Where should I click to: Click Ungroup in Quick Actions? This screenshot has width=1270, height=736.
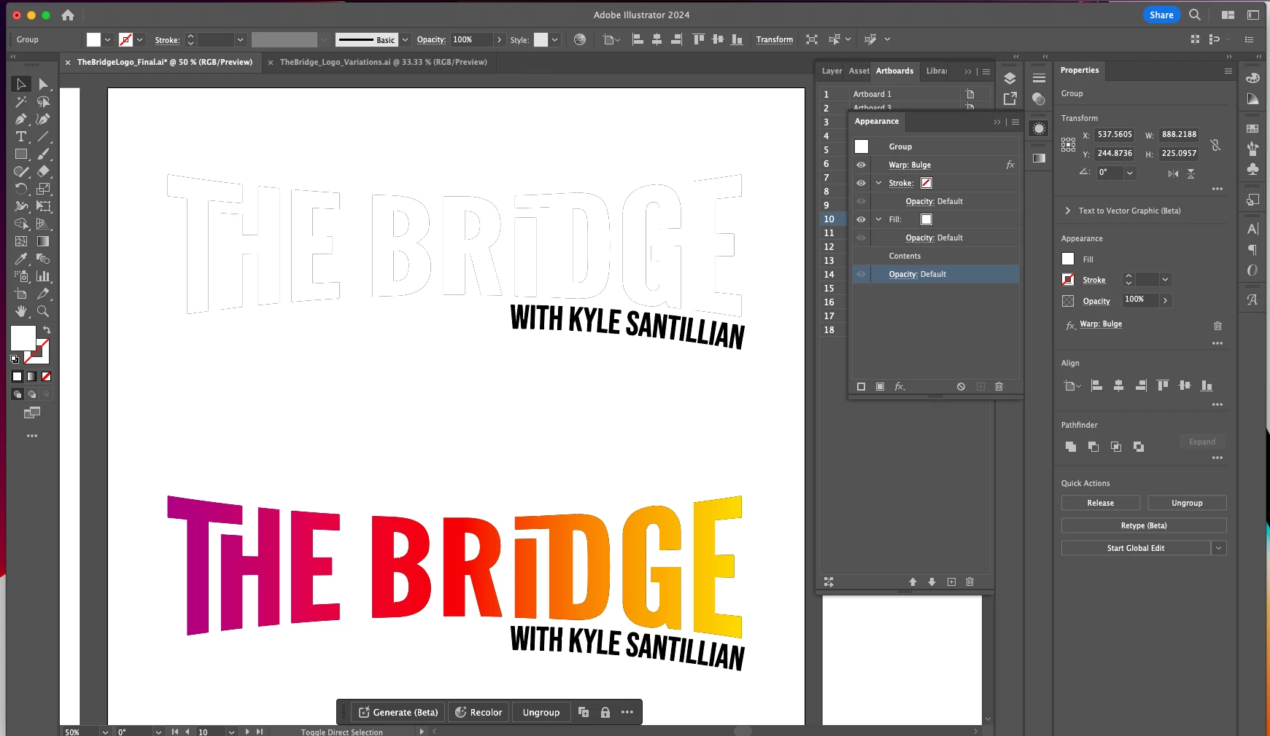pyautogui.click(x=1187, y=504)
